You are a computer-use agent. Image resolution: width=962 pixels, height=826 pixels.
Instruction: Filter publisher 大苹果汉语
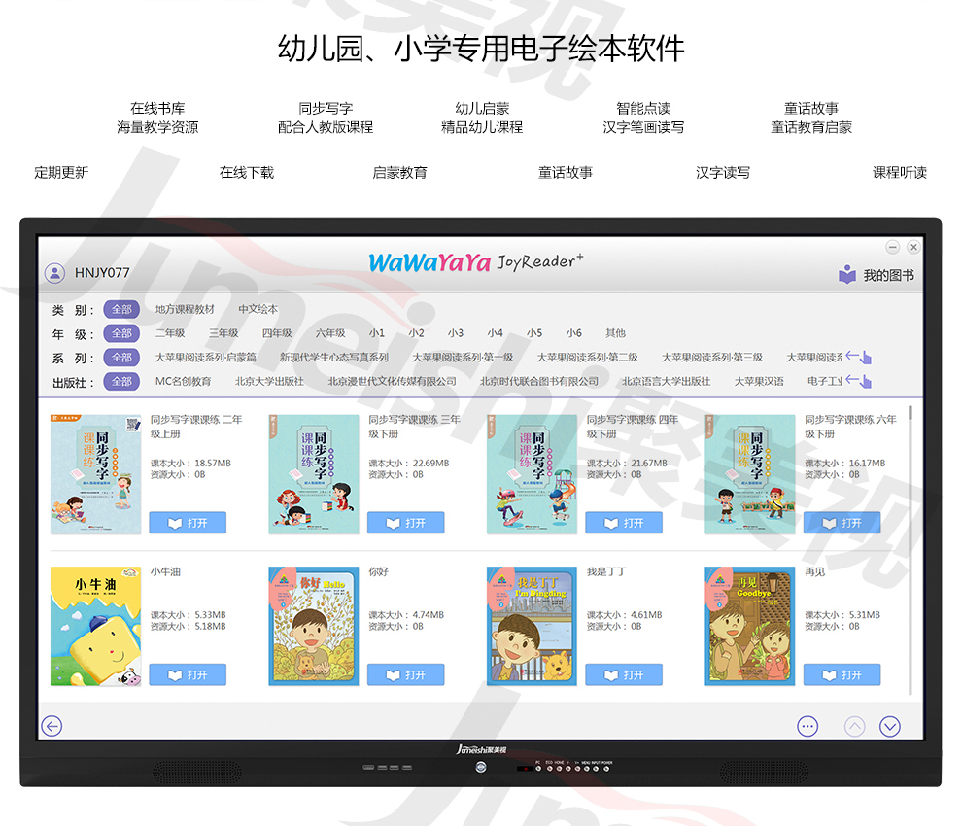click(759, 381)
